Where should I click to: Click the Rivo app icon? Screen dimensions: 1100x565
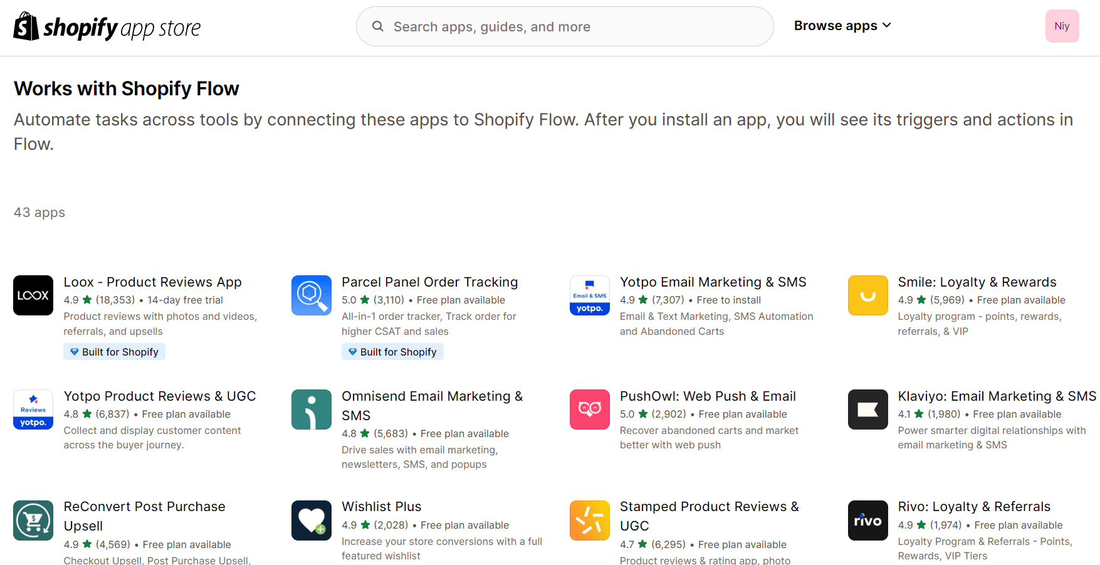(x=867, y=520)
